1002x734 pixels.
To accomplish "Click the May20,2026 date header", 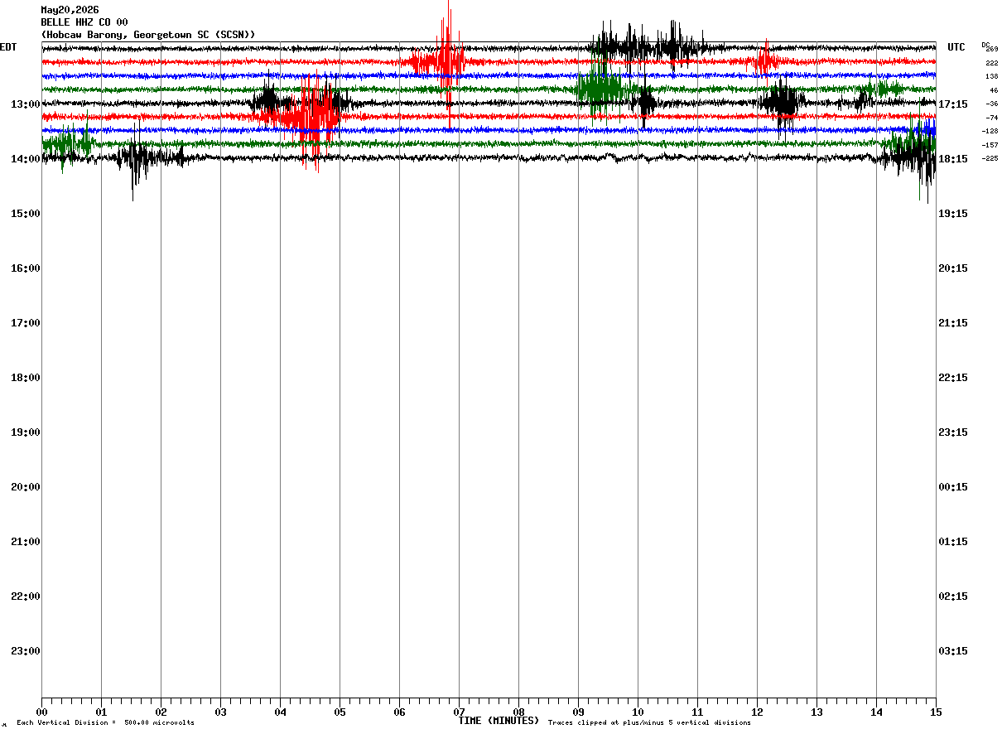I will point(70,10).
